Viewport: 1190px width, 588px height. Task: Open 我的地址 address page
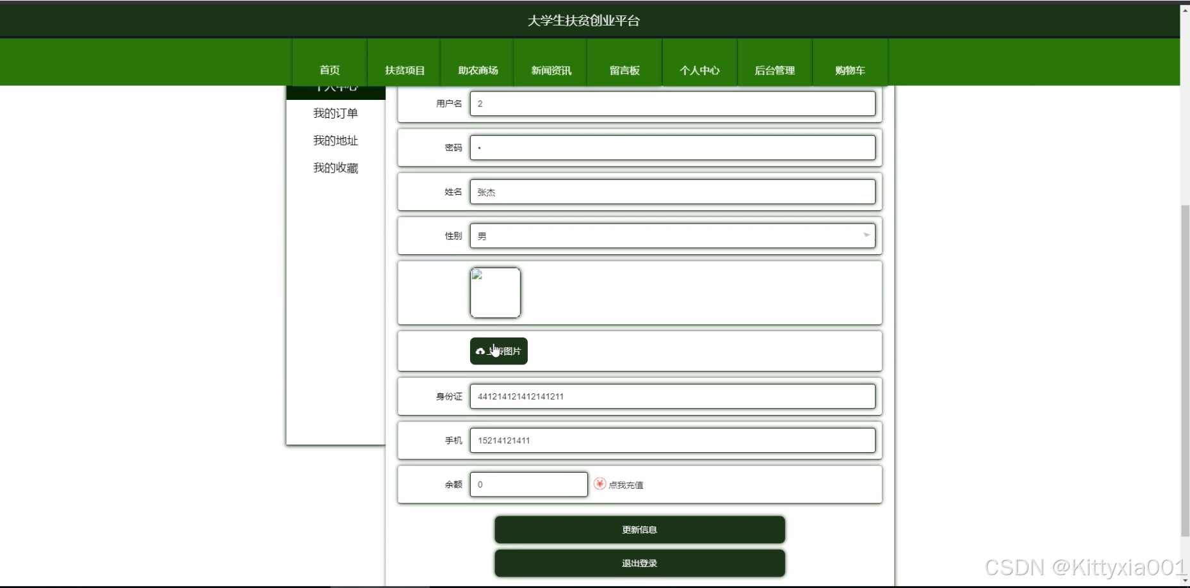point(335,140)
